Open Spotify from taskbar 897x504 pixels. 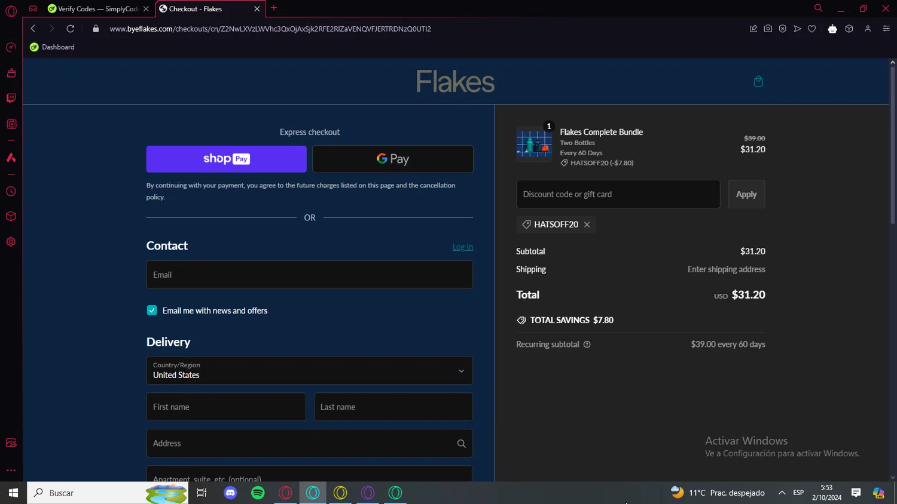tap(258, 493)
